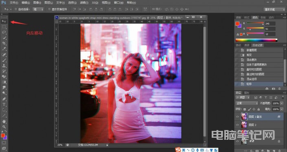Select the Healing Brush tool
287x152 pixels.
4,54
